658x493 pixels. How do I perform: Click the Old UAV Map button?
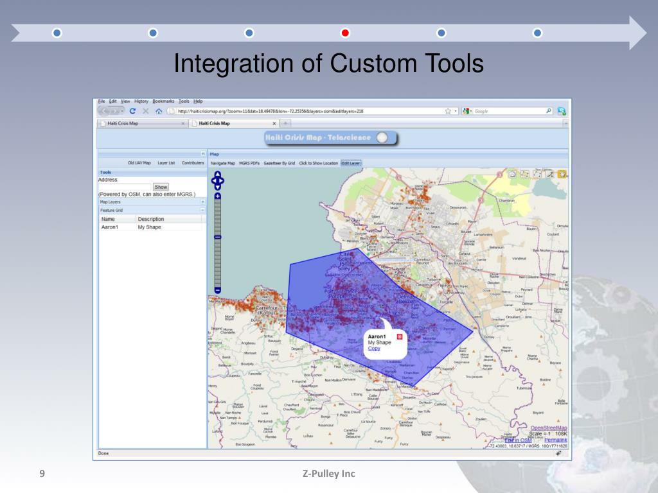coord(139,162)
